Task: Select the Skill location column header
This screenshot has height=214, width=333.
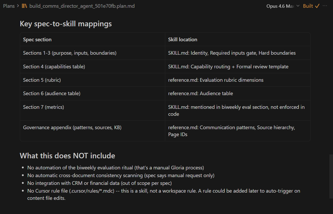Action: pos(182,39)
